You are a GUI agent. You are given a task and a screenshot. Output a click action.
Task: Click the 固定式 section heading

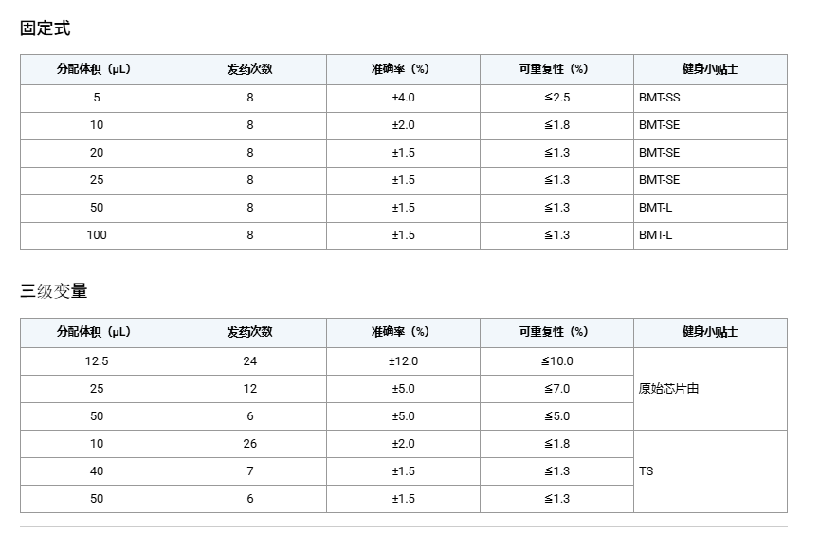click(x=46, y=28)
